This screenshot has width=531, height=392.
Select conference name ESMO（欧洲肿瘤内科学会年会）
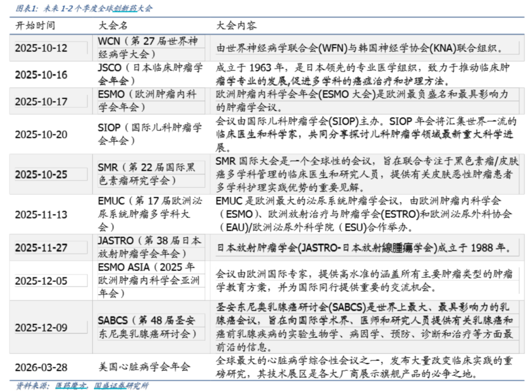click(x=148, y=101)
